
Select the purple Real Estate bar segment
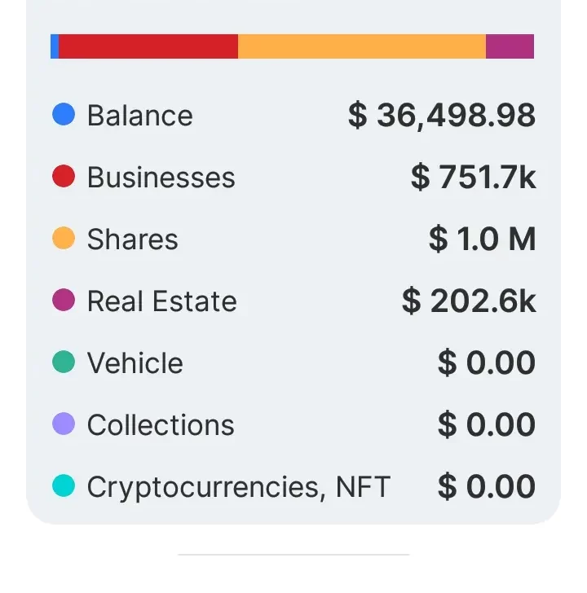point(510,46)
